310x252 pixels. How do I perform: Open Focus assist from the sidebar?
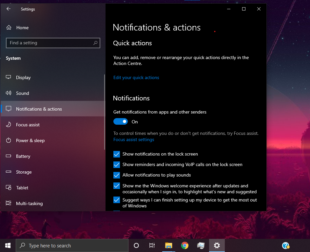[52, 124]
